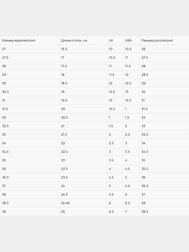The image size is (189, 252).
Task: Click the European size 30.5 cell
Action: 29,92
